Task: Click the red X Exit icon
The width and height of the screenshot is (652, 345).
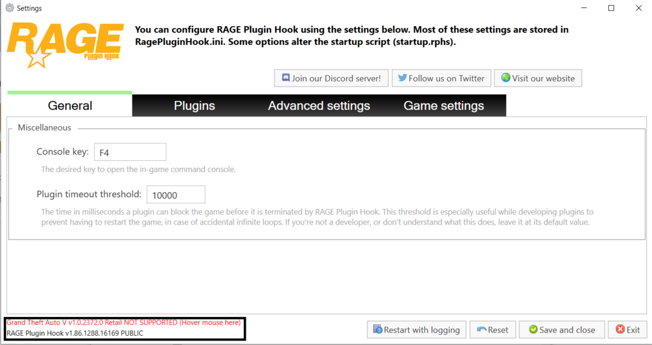Action: (620, 330)
